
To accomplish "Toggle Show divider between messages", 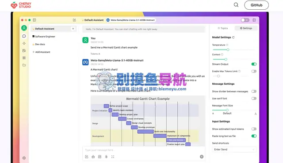I will point(254,91).
